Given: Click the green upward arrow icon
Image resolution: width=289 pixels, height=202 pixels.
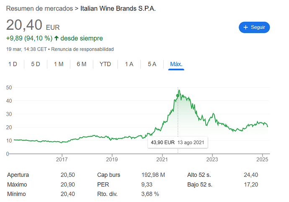Looking at the screenshot, I should [57, 38].
